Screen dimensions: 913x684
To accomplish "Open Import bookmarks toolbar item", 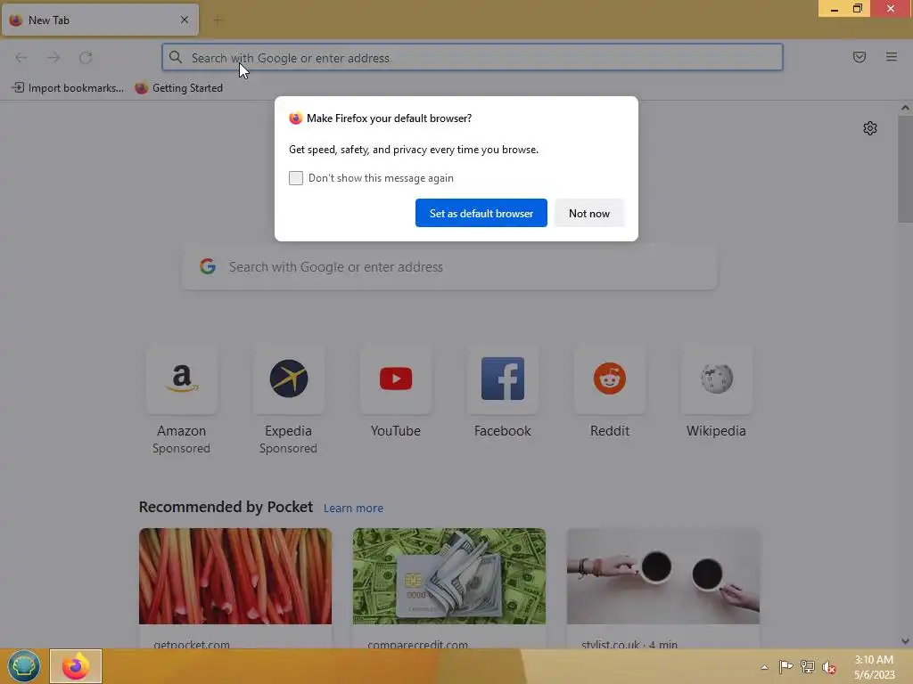I will point(68,88).
